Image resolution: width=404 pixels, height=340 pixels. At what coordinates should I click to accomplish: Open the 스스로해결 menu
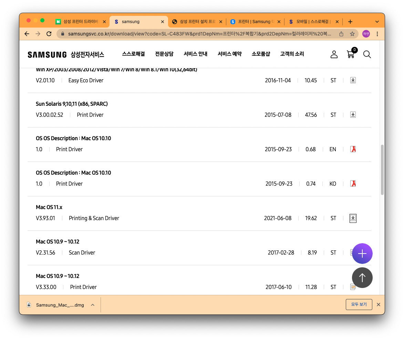133,54
